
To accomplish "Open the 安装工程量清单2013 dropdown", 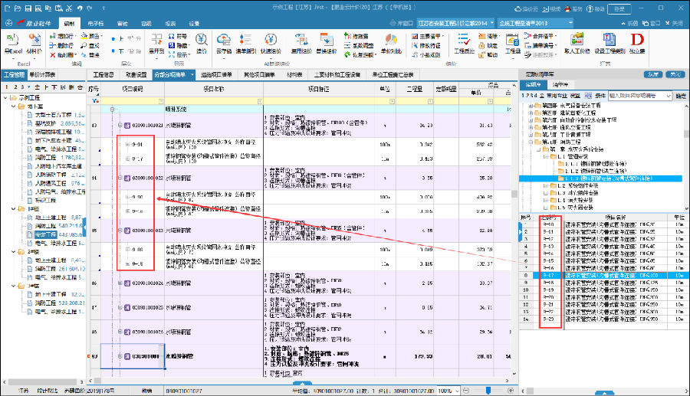I will (534, 25).
